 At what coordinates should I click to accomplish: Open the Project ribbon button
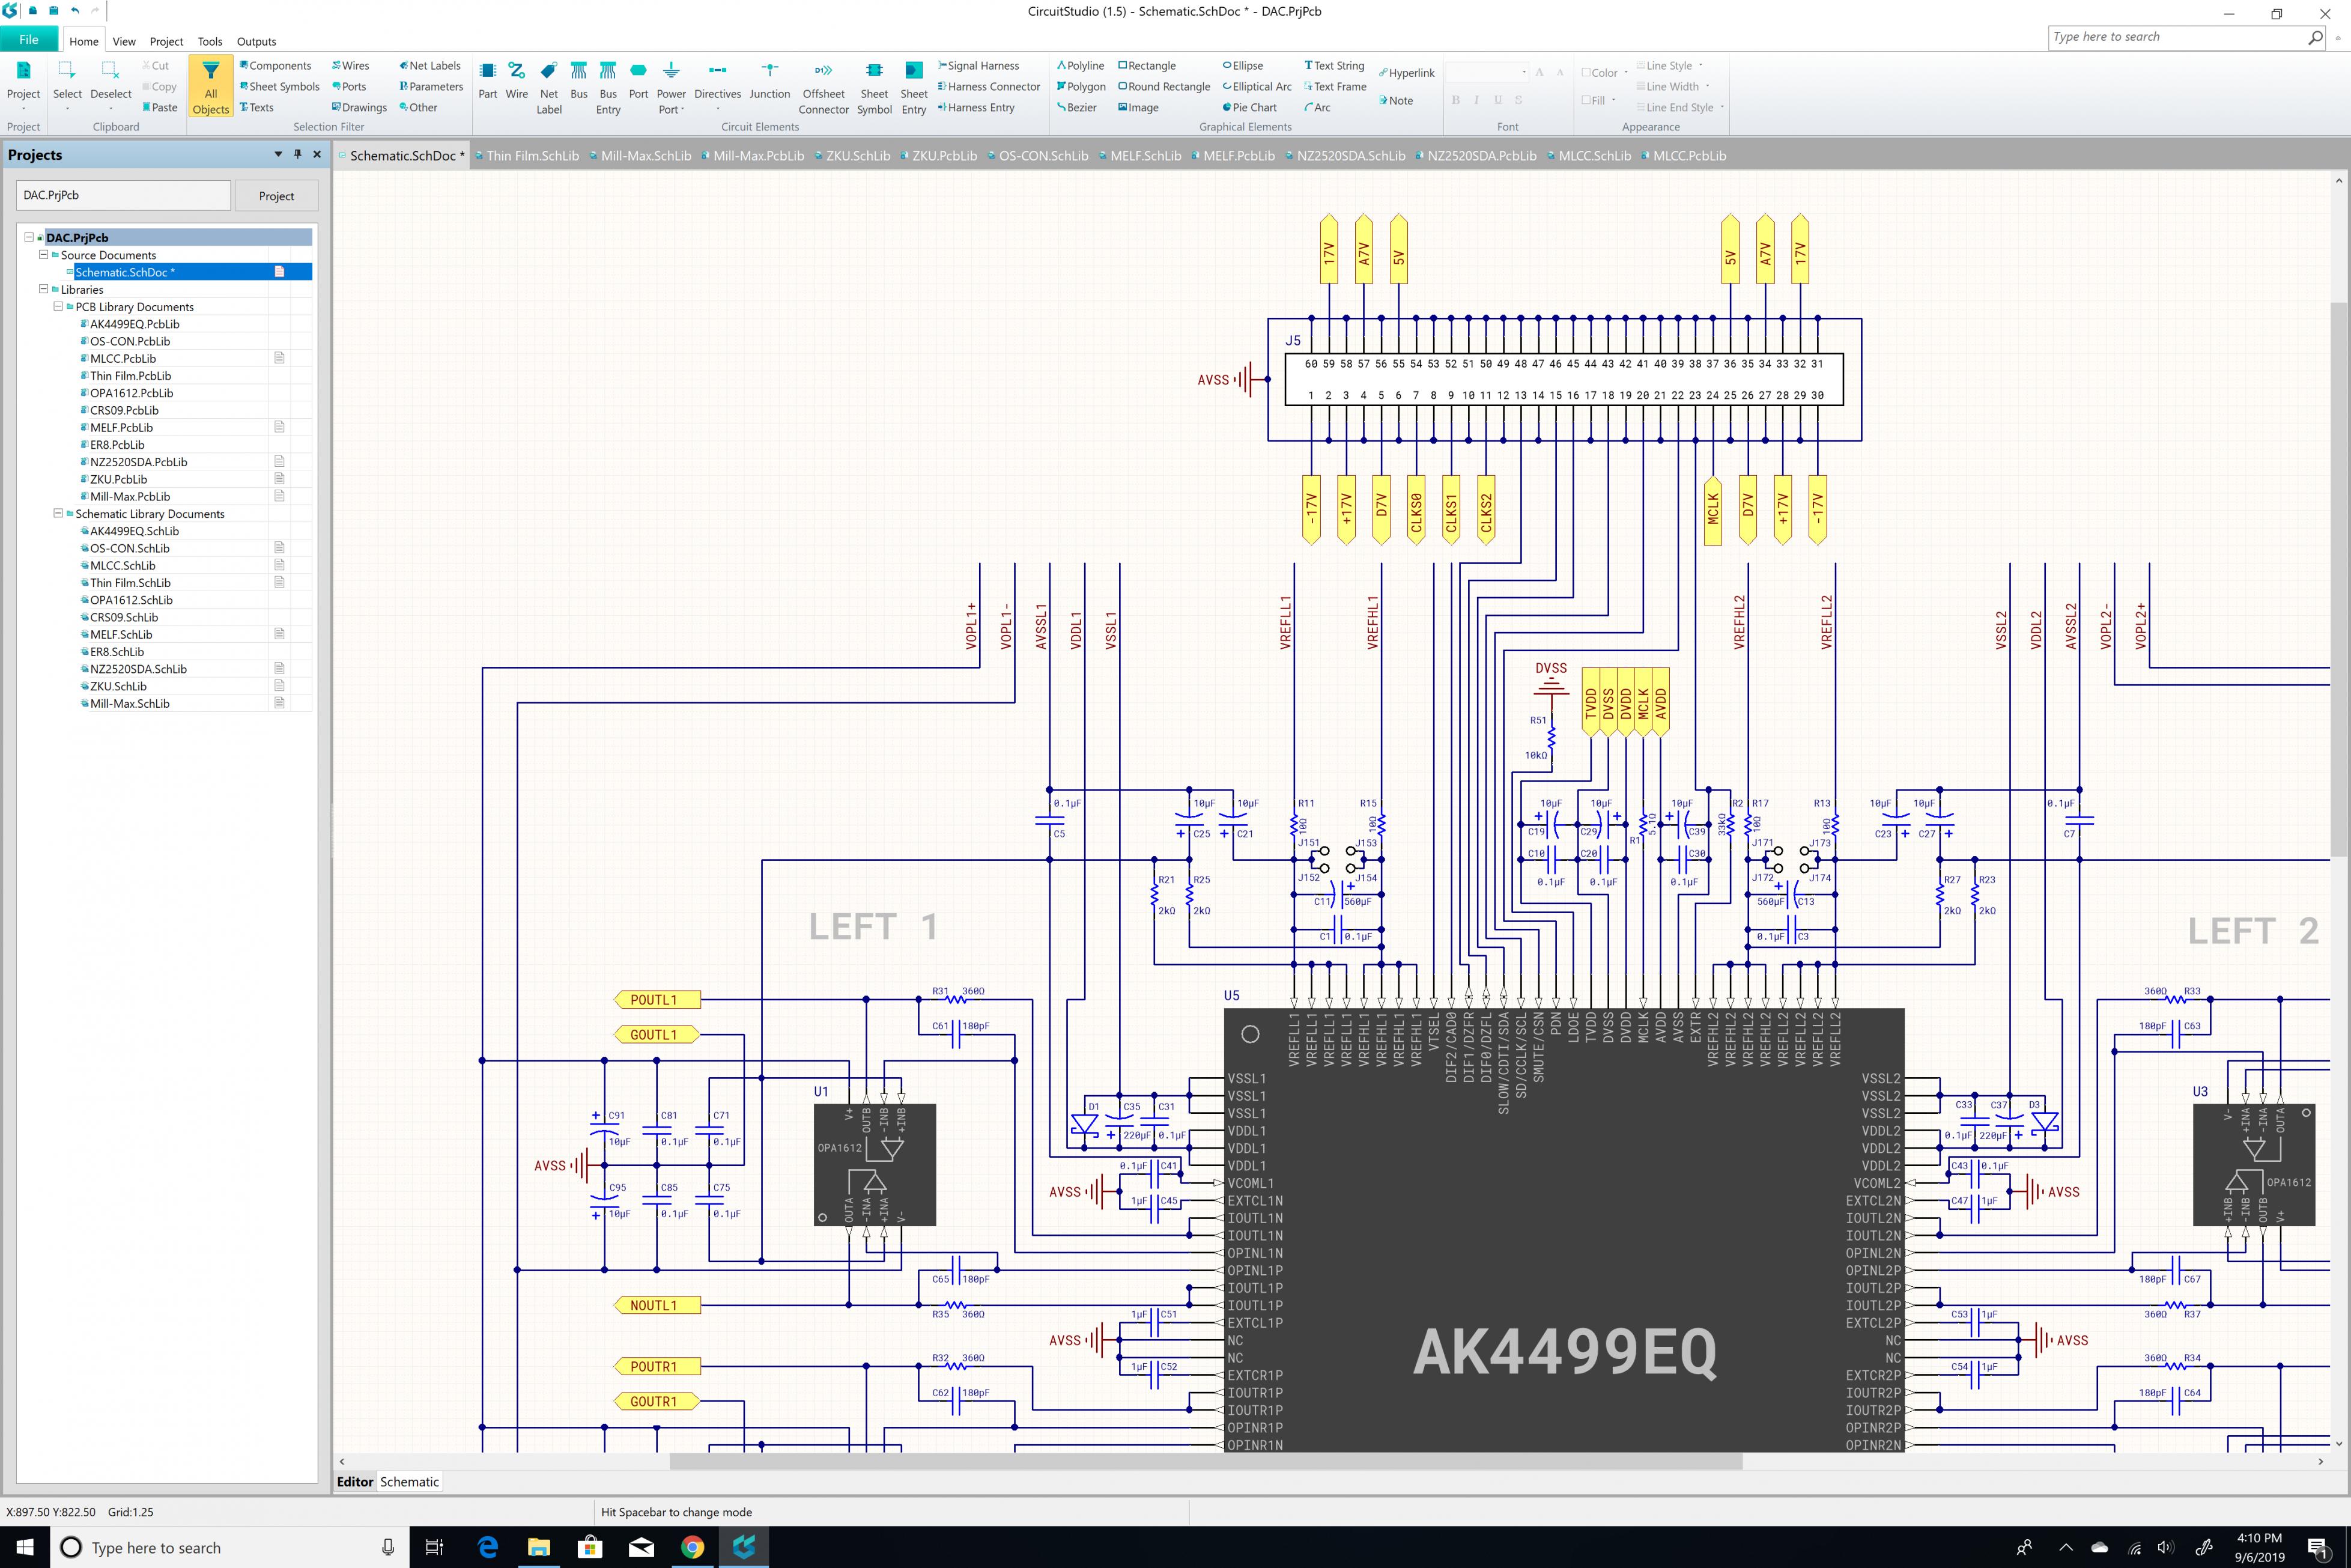pos(23,86)
